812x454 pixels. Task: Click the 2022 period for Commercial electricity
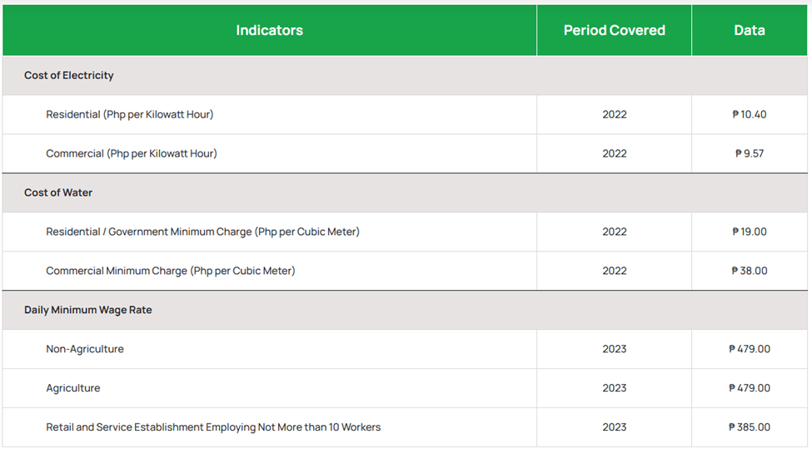pyautogui.click(x=614, y=154)
